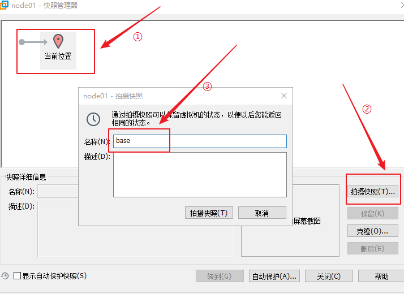Click the 快照详细信息 名称(N) field in manager
This screenshot has height=294, width=404.
(58, 191)
